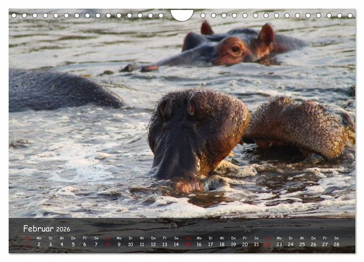Click the hanging hole cutout at top
This screenshot has width=364, height=262.
[182, 15]
